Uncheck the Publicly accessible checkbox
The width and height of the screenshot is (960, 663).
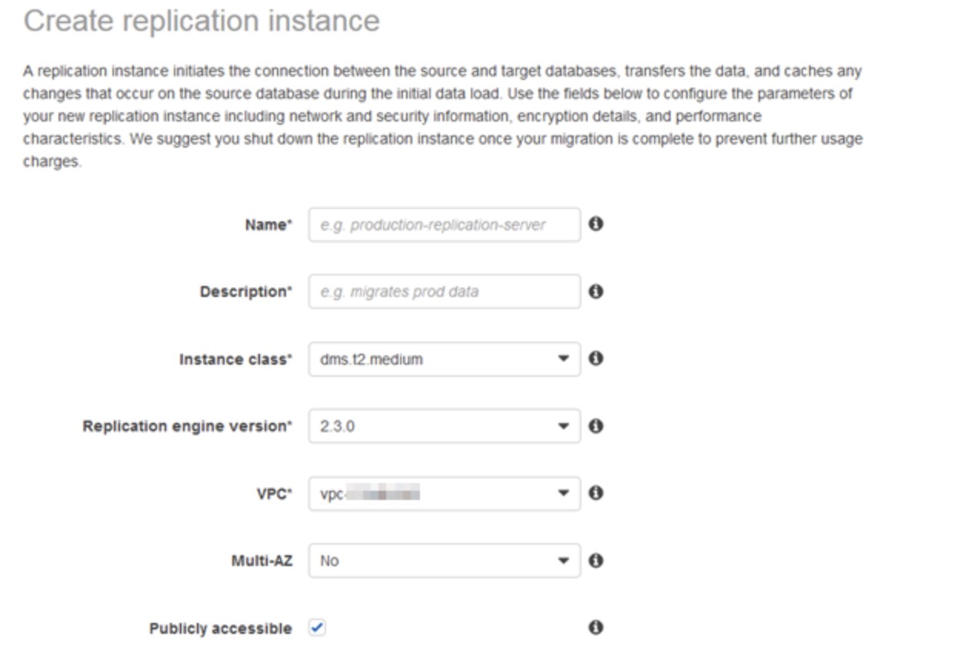(x=317, y=628)
